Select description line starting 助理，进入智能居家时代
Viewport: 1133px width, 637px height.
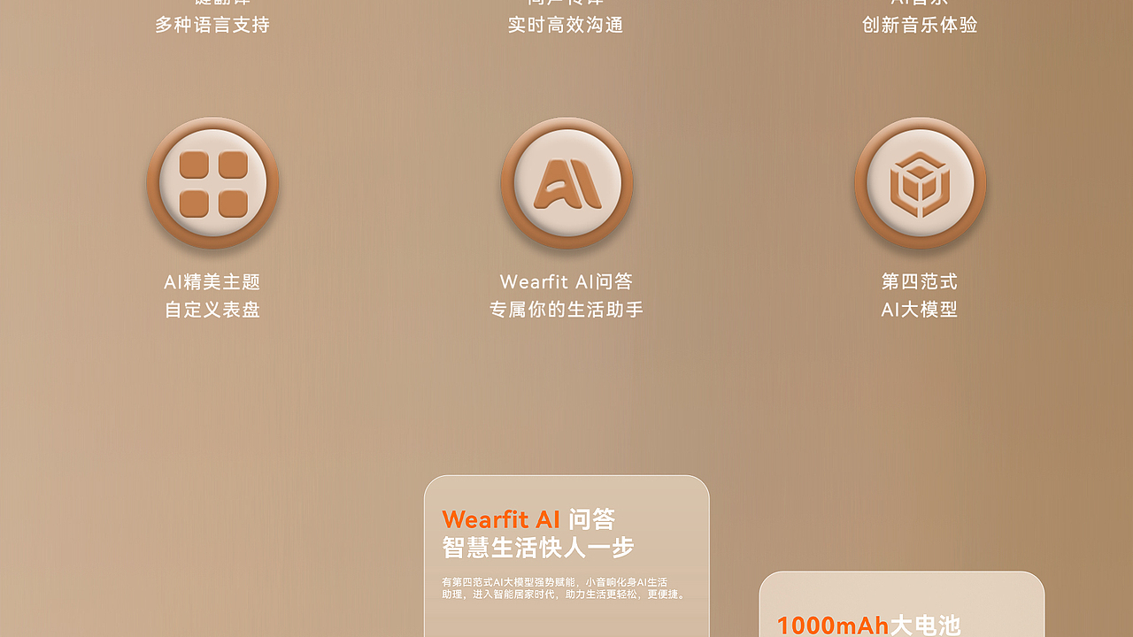[x=565, y=595]
